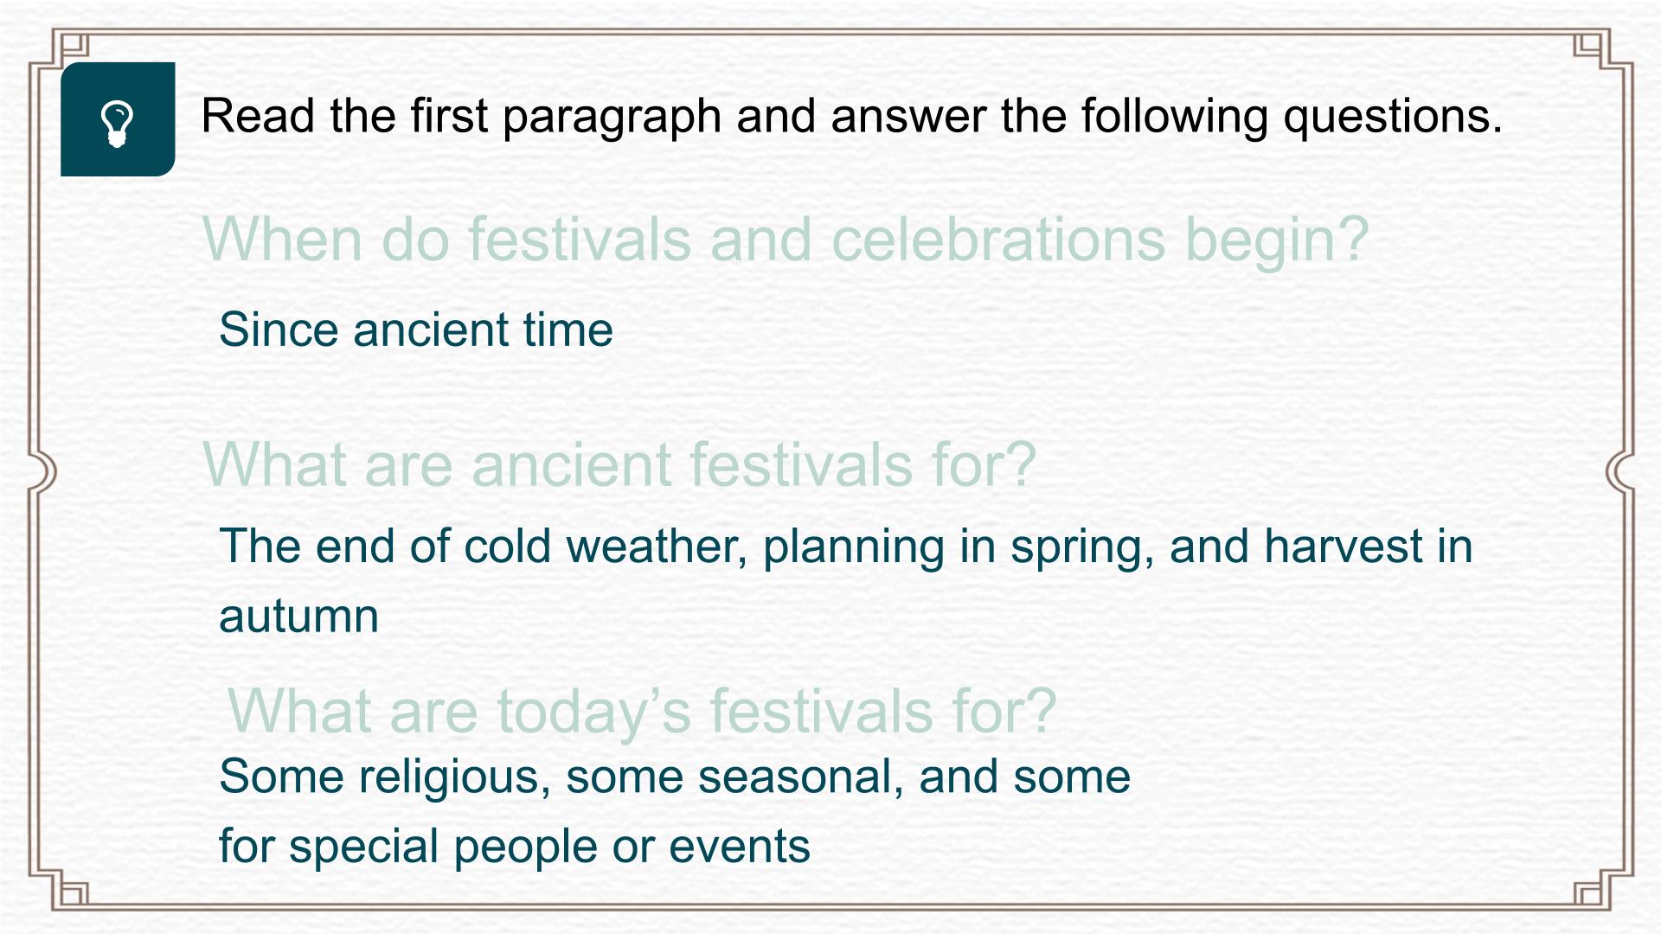Select the instruction heading text
Image resolution: width=1661 pixels, height=934 pixels.
(x=851, y=116)
